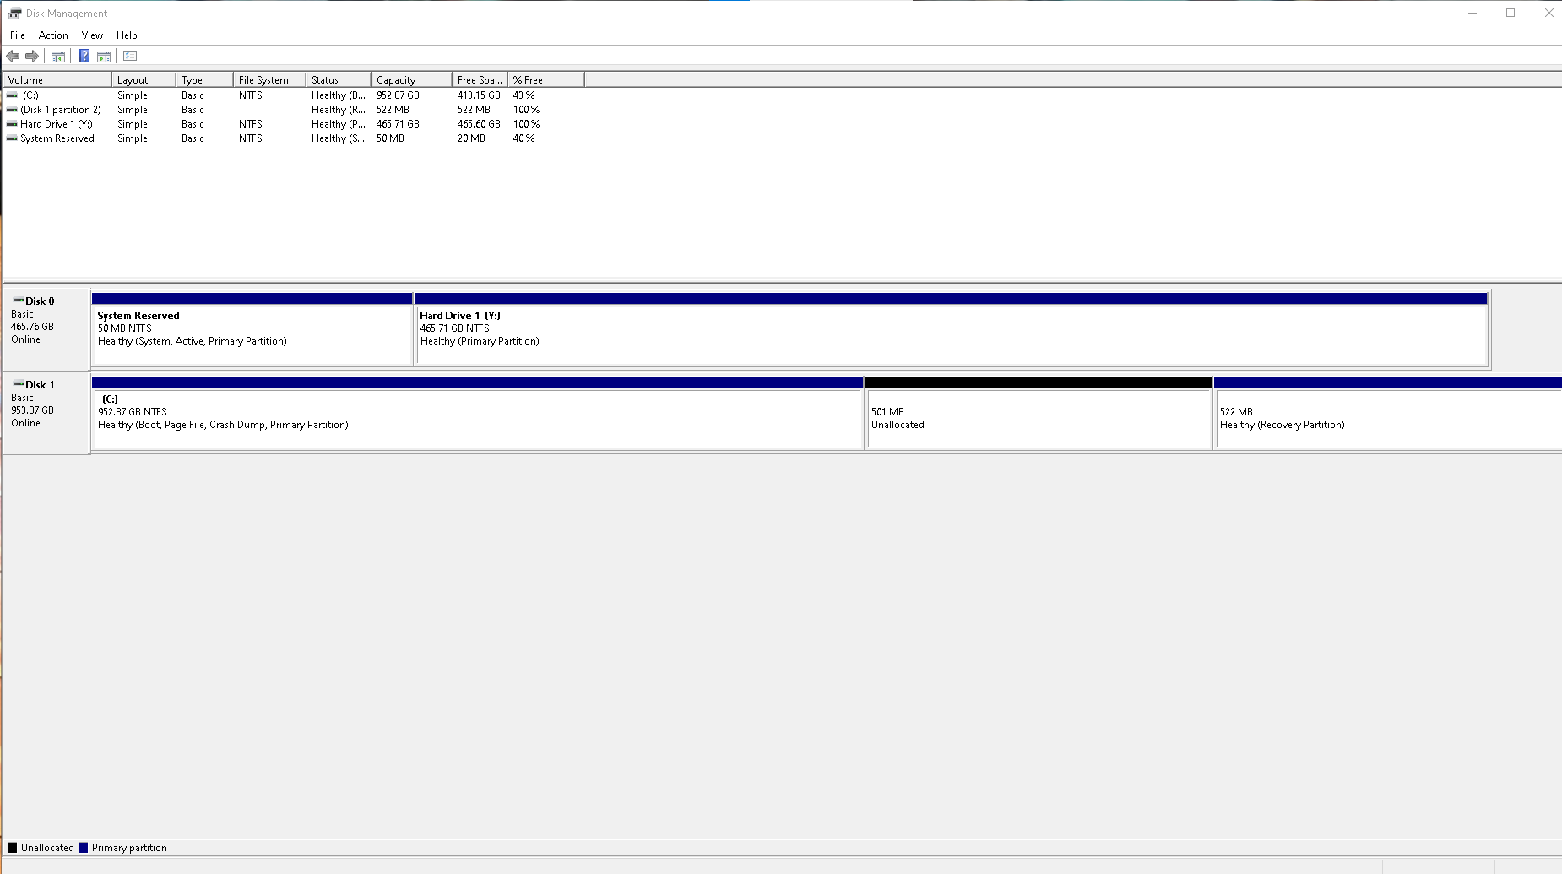Click the Disk Management title bar icon

pyautogui.click(x=14, y=14)
